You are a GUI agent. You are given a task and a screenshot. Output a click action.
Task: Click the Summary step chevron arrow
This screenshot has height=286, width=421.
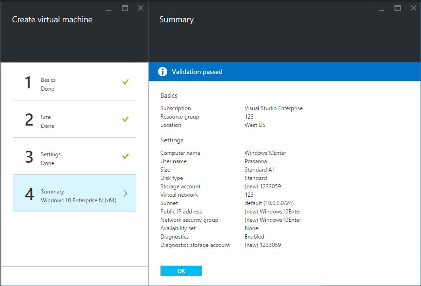pos(125,193)
